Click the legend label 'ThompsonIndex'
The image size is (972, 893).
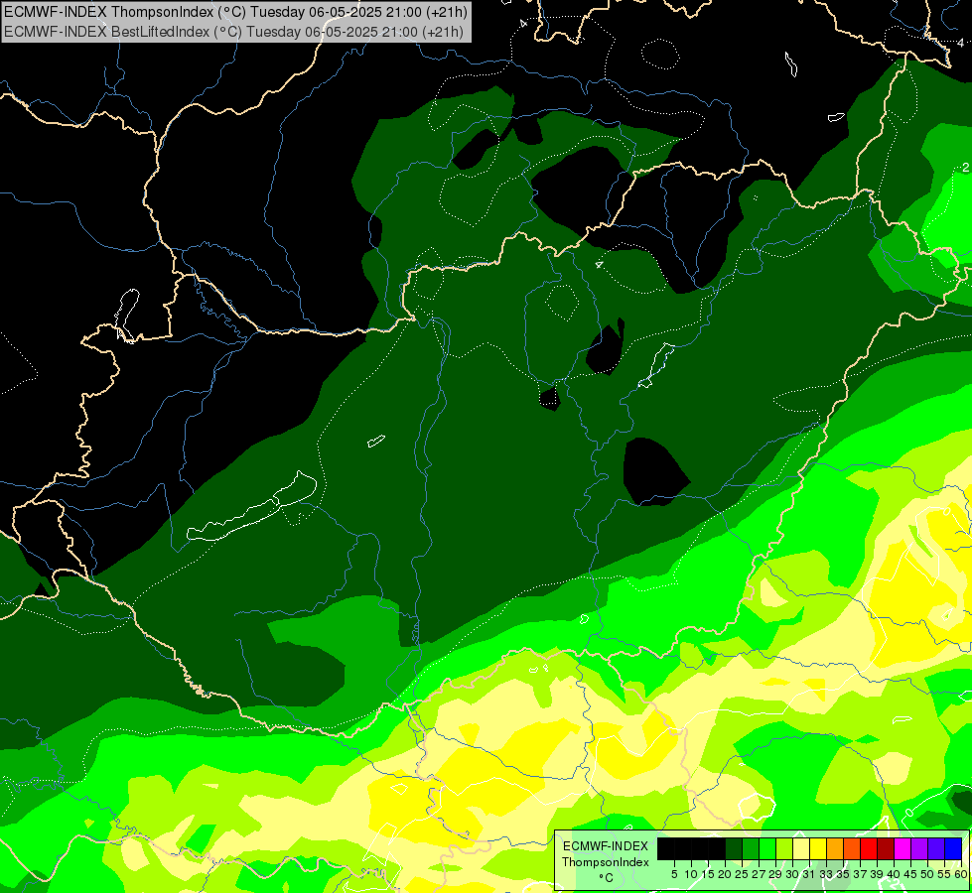pos(606,862)
